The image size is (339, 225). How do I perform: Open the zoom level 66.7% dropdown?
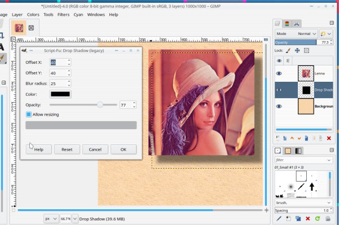pos(75,219)
